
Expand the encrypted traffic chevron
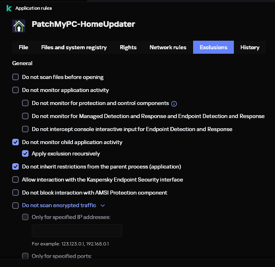pos(103,206)
